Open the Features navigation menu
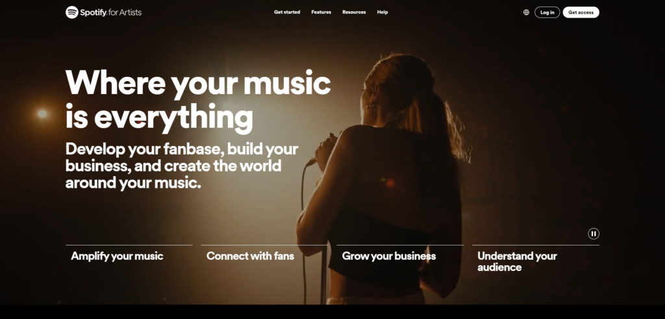 point(321,12)
